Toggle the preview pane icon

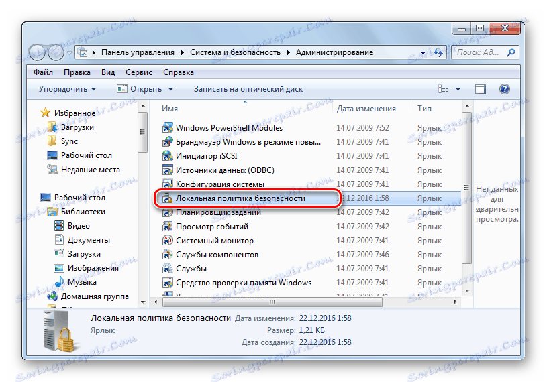pos(481,89)
